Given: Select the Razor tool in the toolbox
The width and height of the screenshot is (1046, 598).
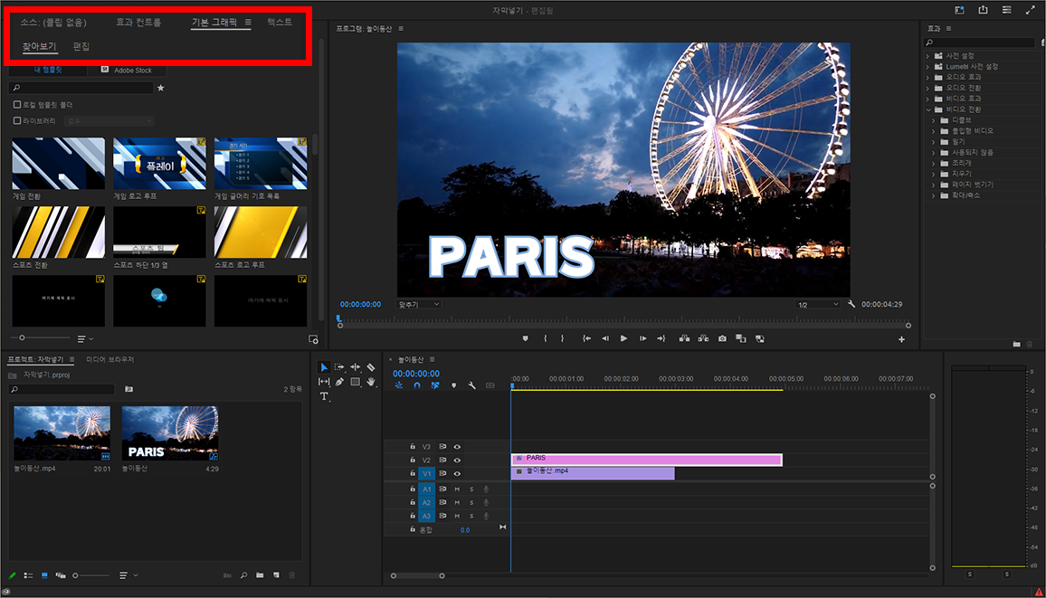Looking at the screenshot, I should click(371, 367).
